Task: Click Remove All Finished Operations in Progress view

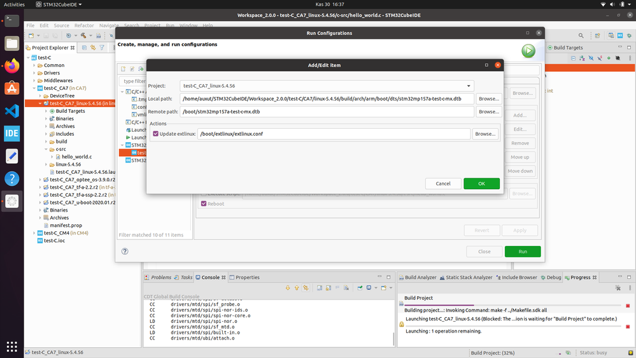Action: tap(618, 288)
